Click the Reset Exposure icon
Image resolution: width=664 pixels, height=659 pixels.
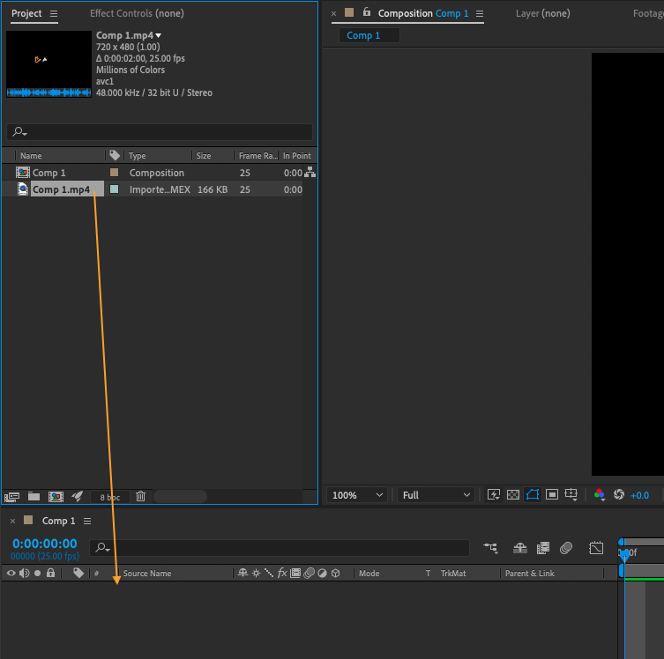pos(618,495)
